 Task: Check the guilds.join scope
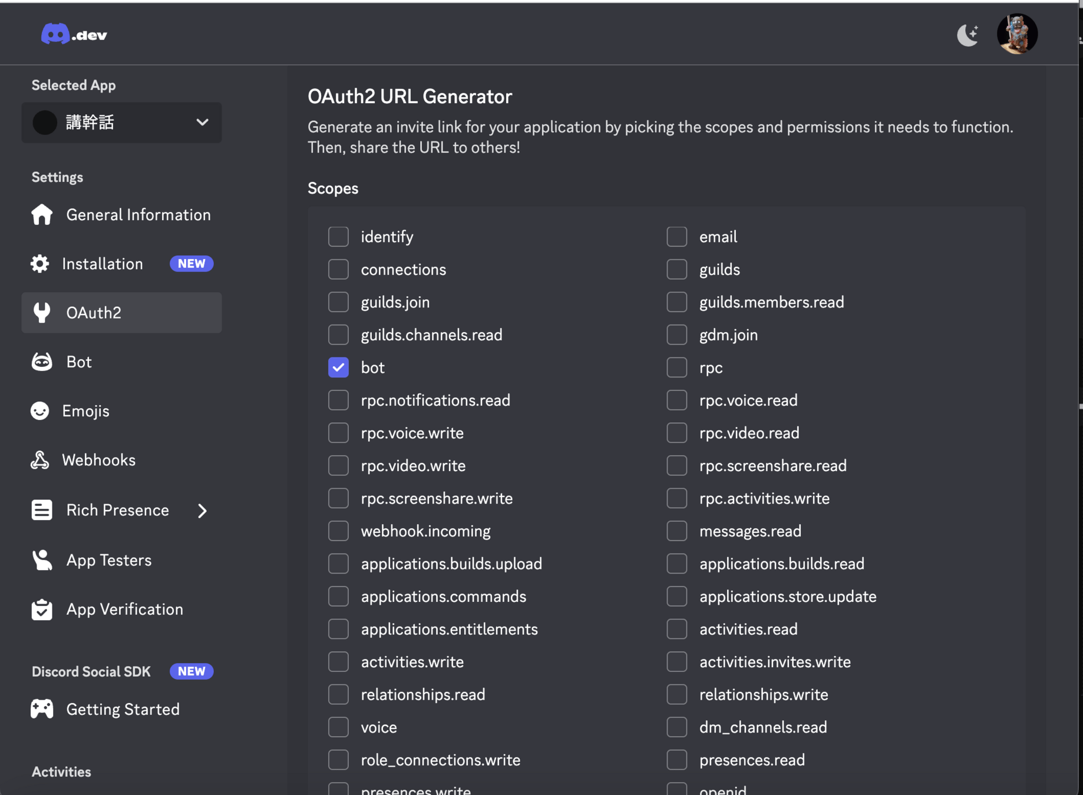pyautogui.click(x=338, y=302)
